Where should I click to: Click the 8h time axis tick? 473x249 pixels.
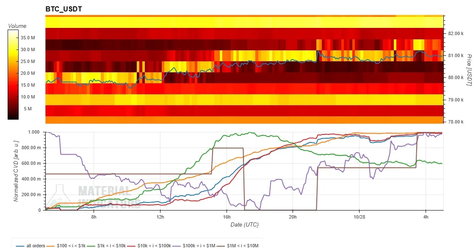coord(94,217)
